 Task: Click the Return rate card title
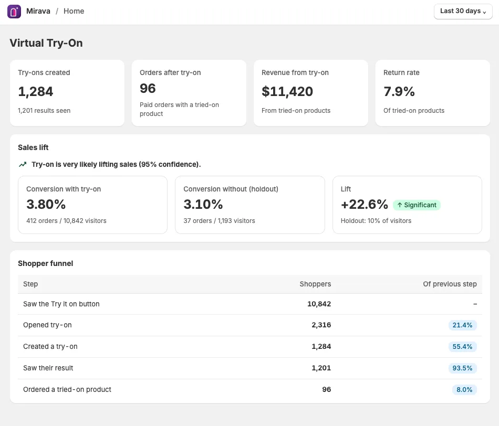(401, 72)
